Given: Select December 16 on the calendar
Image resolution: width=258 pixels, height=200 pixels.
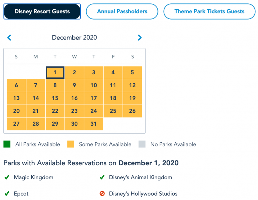Looking at the screenshot, I should [74, 98].
